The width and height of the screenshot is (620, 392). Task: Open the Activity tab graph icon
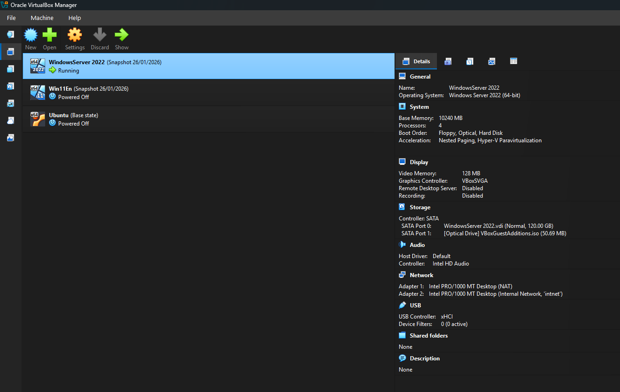[491, 61]
